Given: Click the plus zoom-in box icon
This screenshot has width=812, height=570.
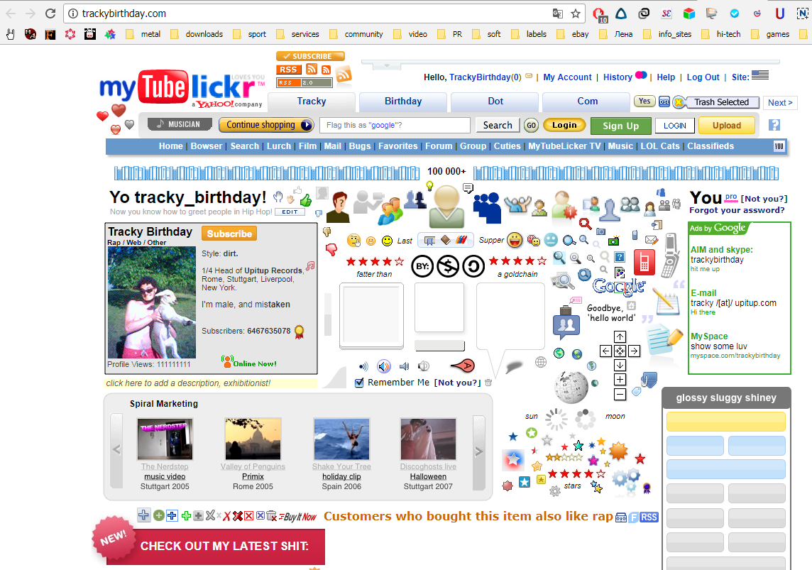Looking at the screenshot, I should tap(620, 380).
